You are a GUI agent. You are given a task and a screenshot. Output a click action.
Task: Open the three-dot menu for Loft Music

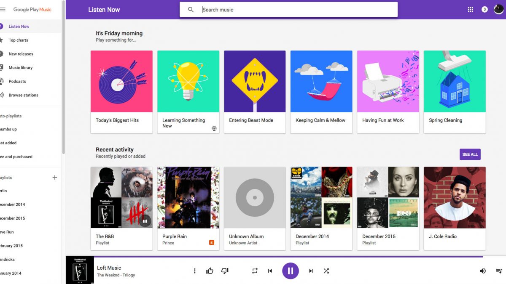194,271
